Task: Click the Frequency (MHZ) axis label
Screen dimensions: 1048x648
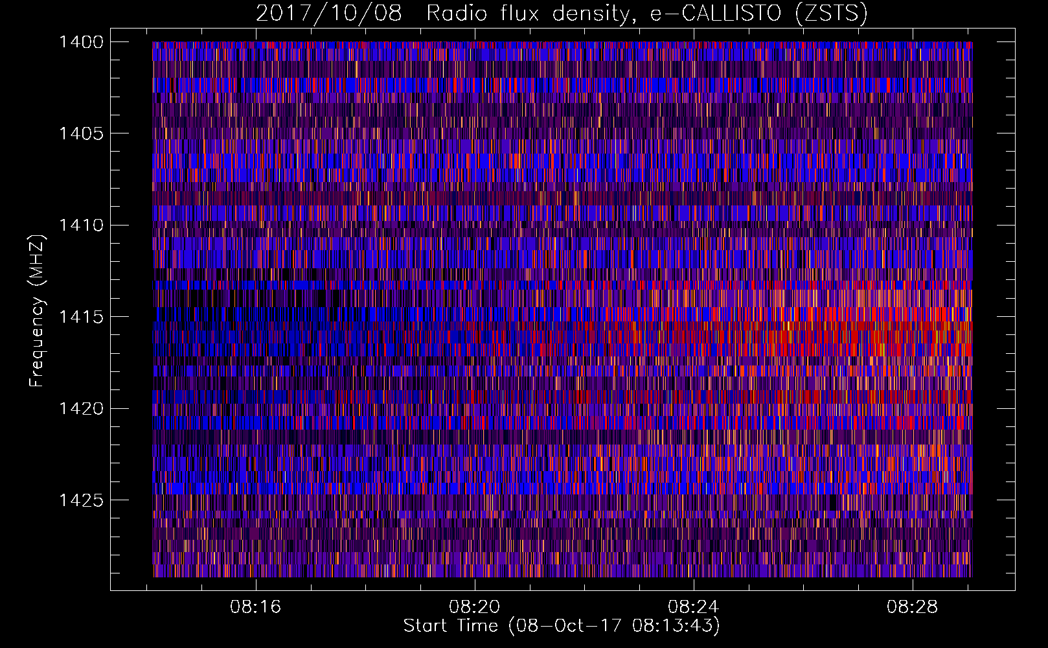Action: coord(38,310)
